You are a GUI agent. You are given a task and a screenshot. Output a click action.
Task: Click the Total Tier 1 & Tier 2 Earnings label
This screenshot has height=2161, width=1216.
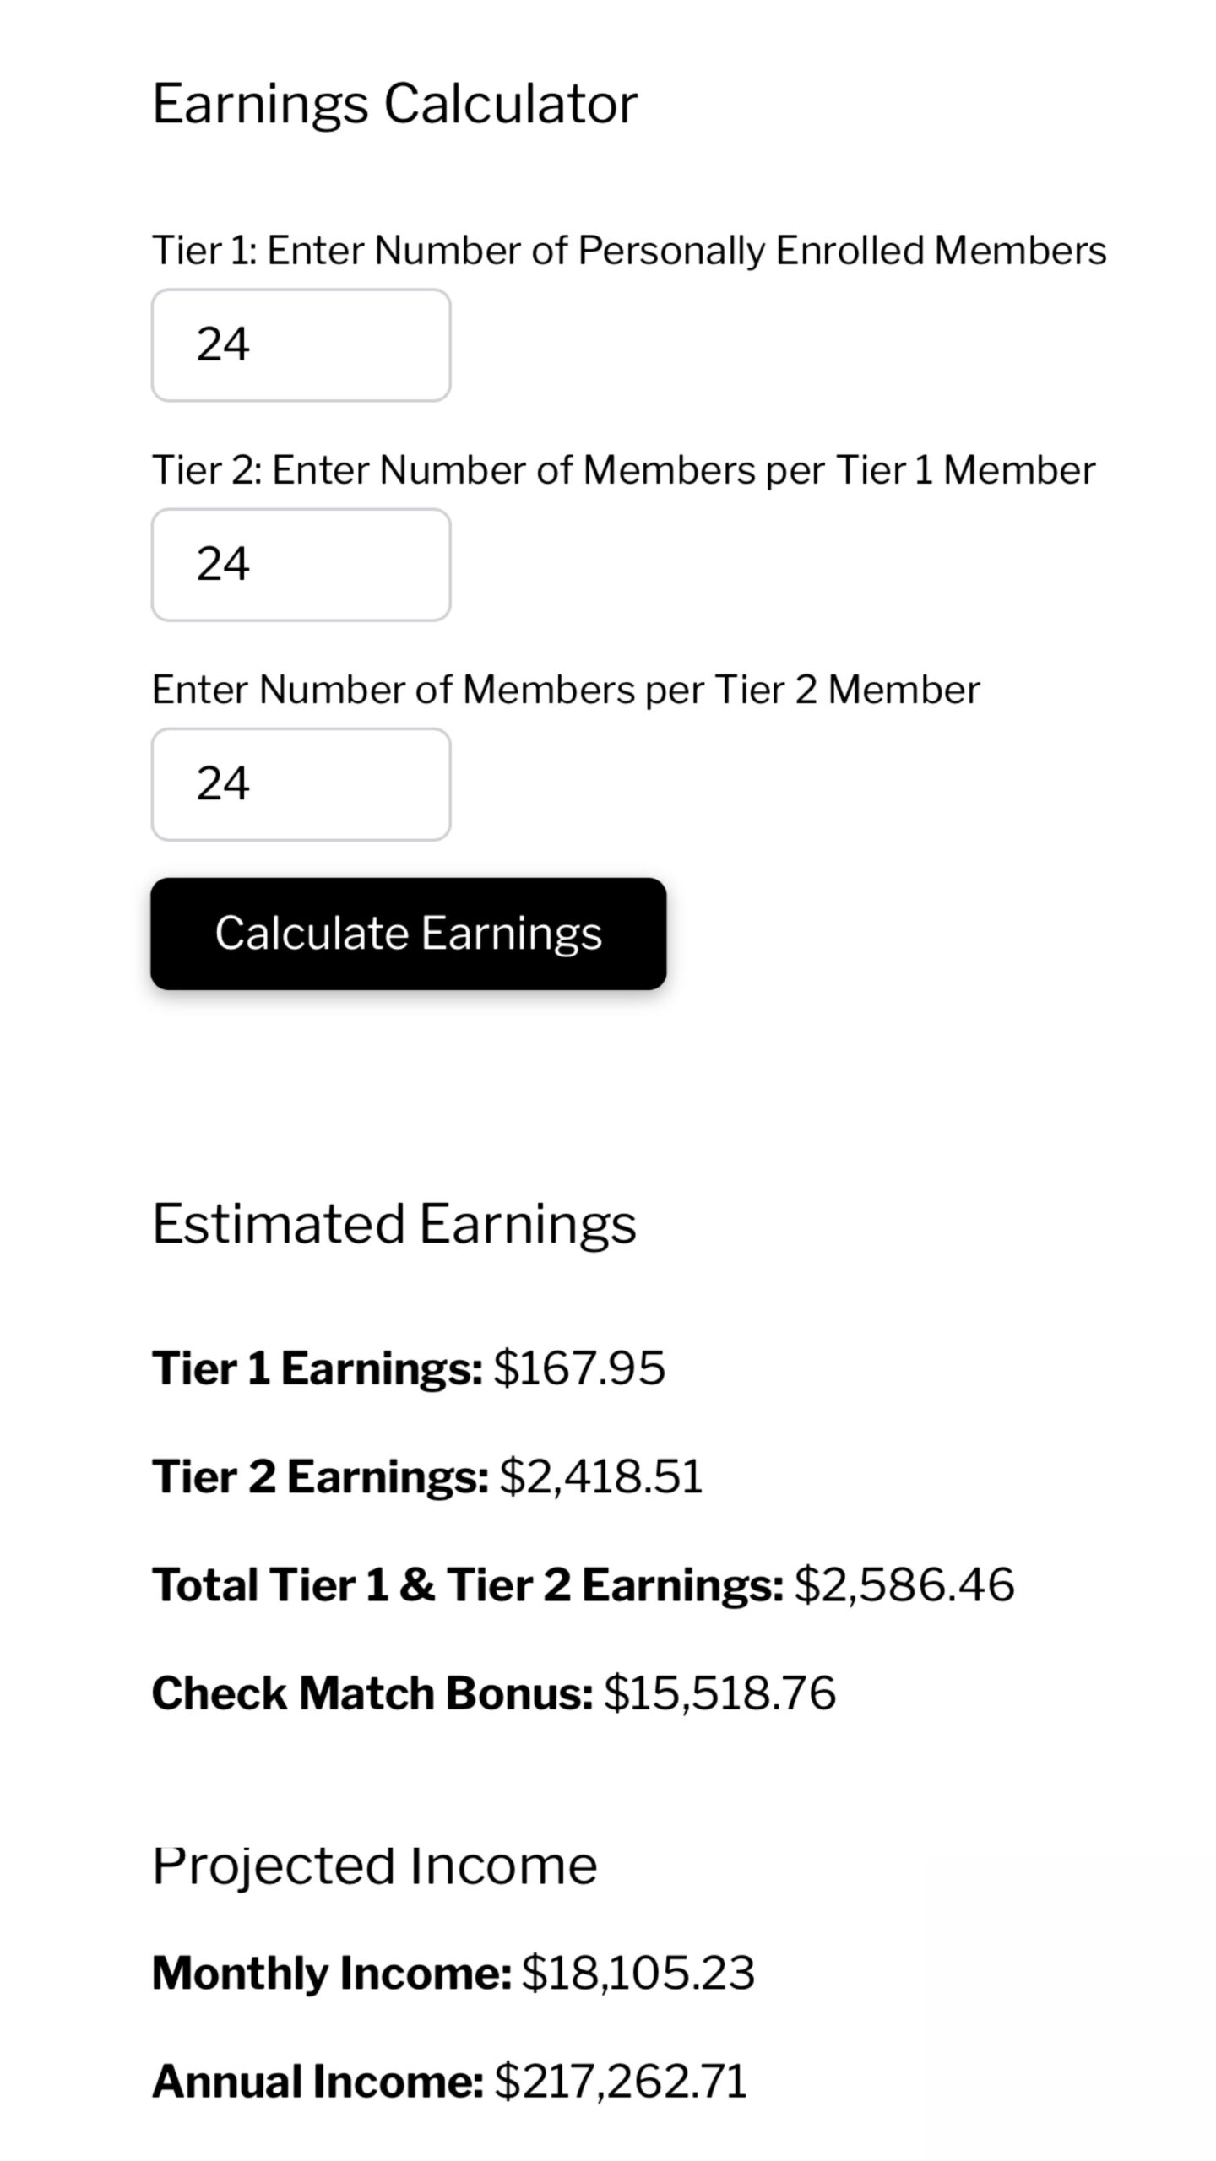pos(468,1584)
